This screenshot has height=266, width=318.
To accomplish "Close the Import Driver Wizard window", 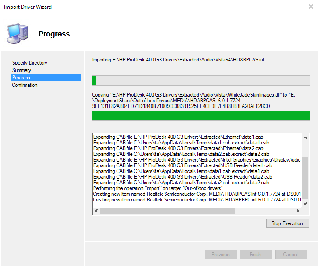I will pyautogui.click(x=307, y=7).
